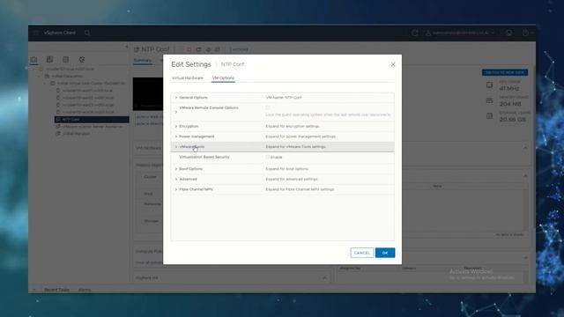Close the Edit Settings dialog with X

[393, 64]
